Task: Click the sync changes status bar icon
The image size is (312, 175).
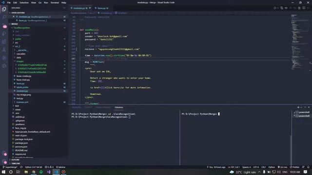Action: [21, 167]
